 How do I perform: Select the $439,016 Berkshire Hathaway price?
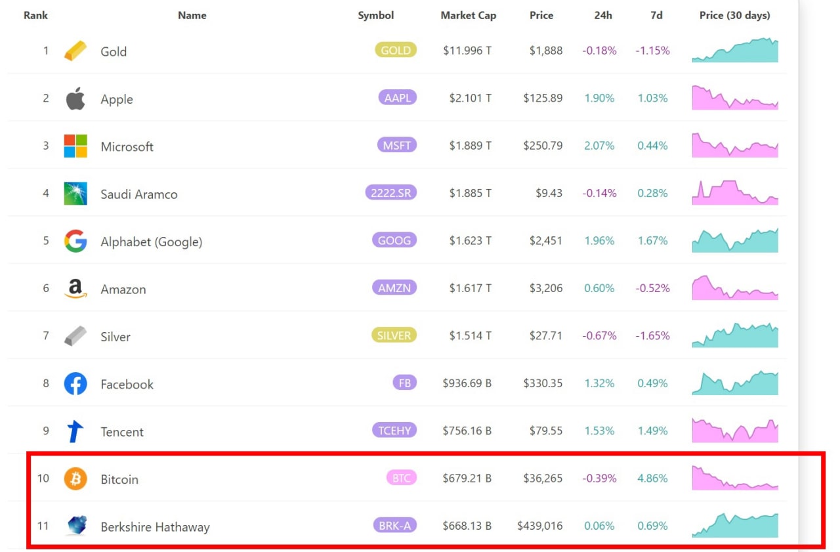point(540,526)
